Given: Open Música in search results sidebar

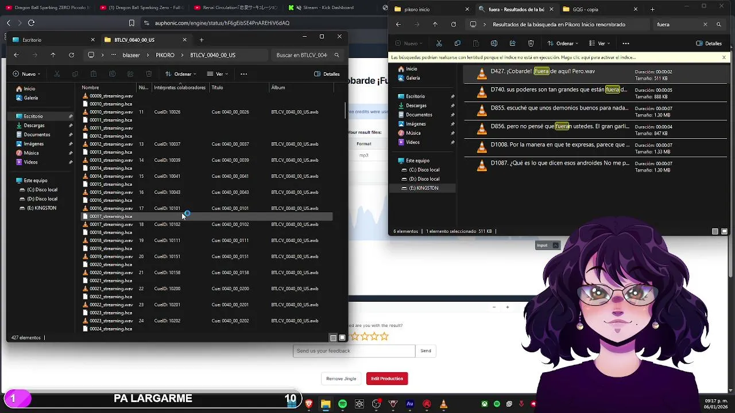Looking at the screenshot, I should (x=413, y=133).
